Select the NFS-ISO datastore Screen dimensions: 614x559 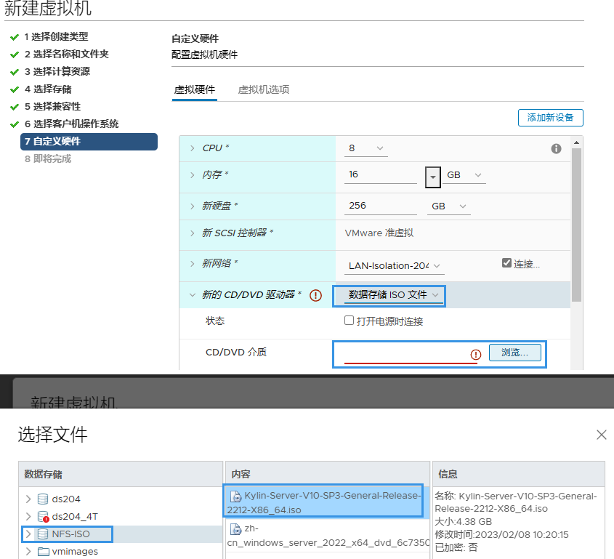tap(70, 534)
